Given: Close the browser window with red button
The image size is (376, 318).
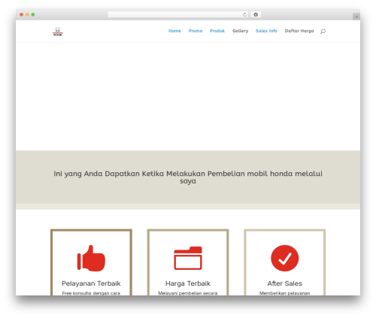Looking at the screenshot, I should (x=22, y=15).
